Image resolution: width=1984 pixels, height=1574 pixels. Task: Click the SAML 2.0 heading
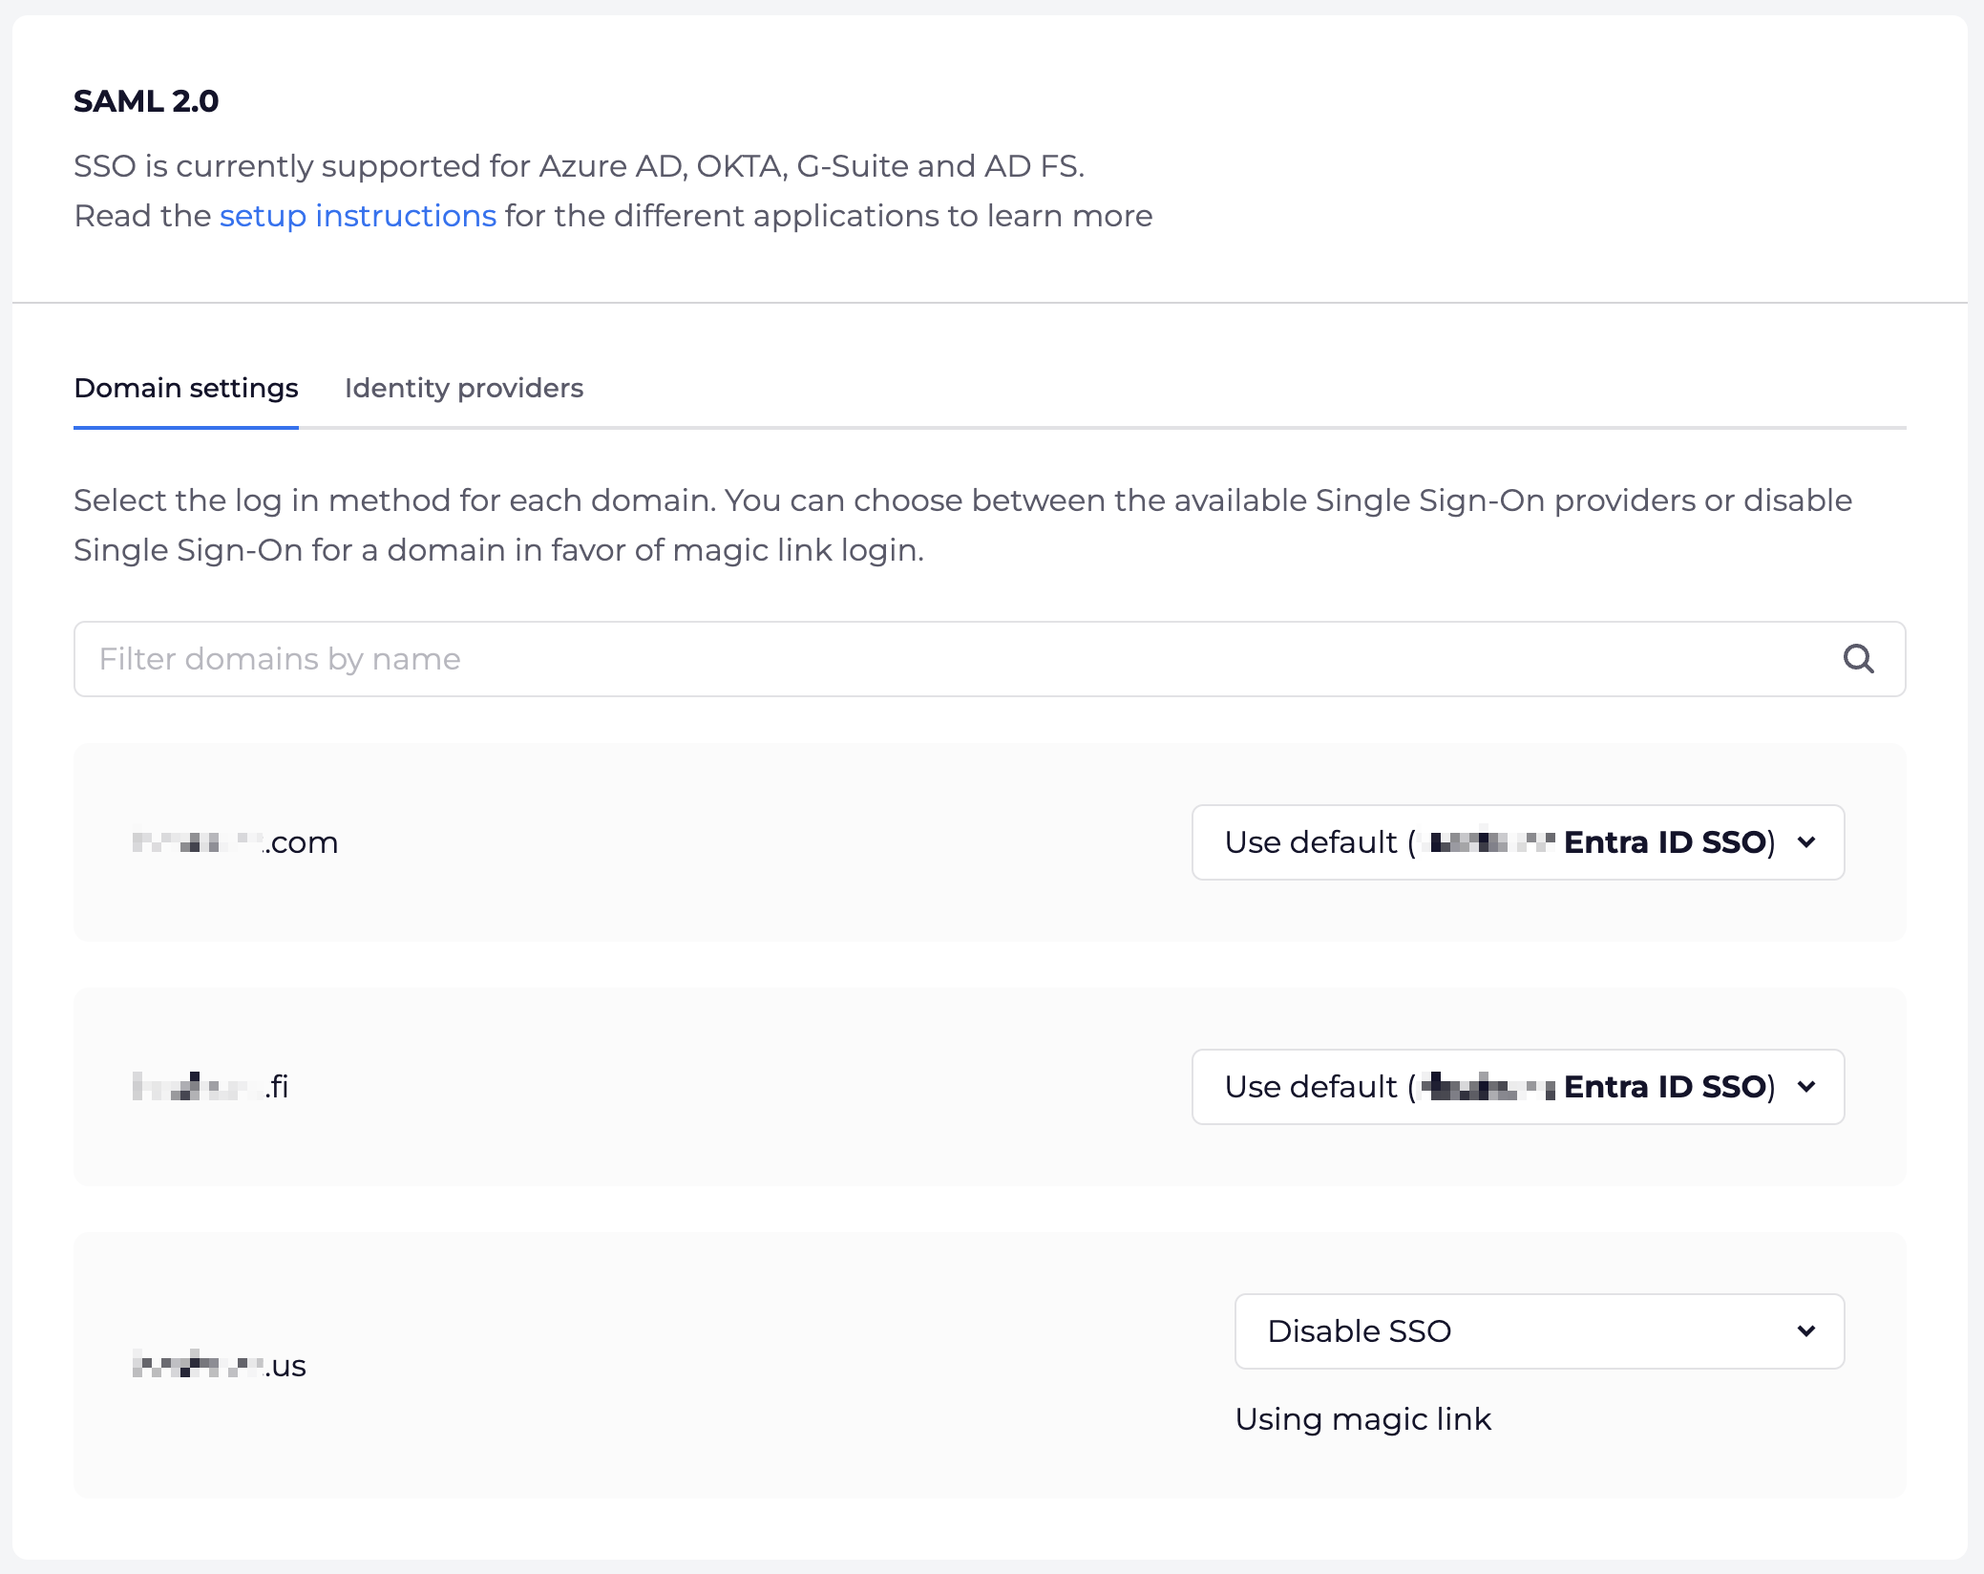click(x=146, y=101)
